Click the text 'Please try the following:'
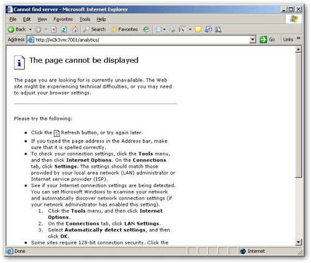 43,119
